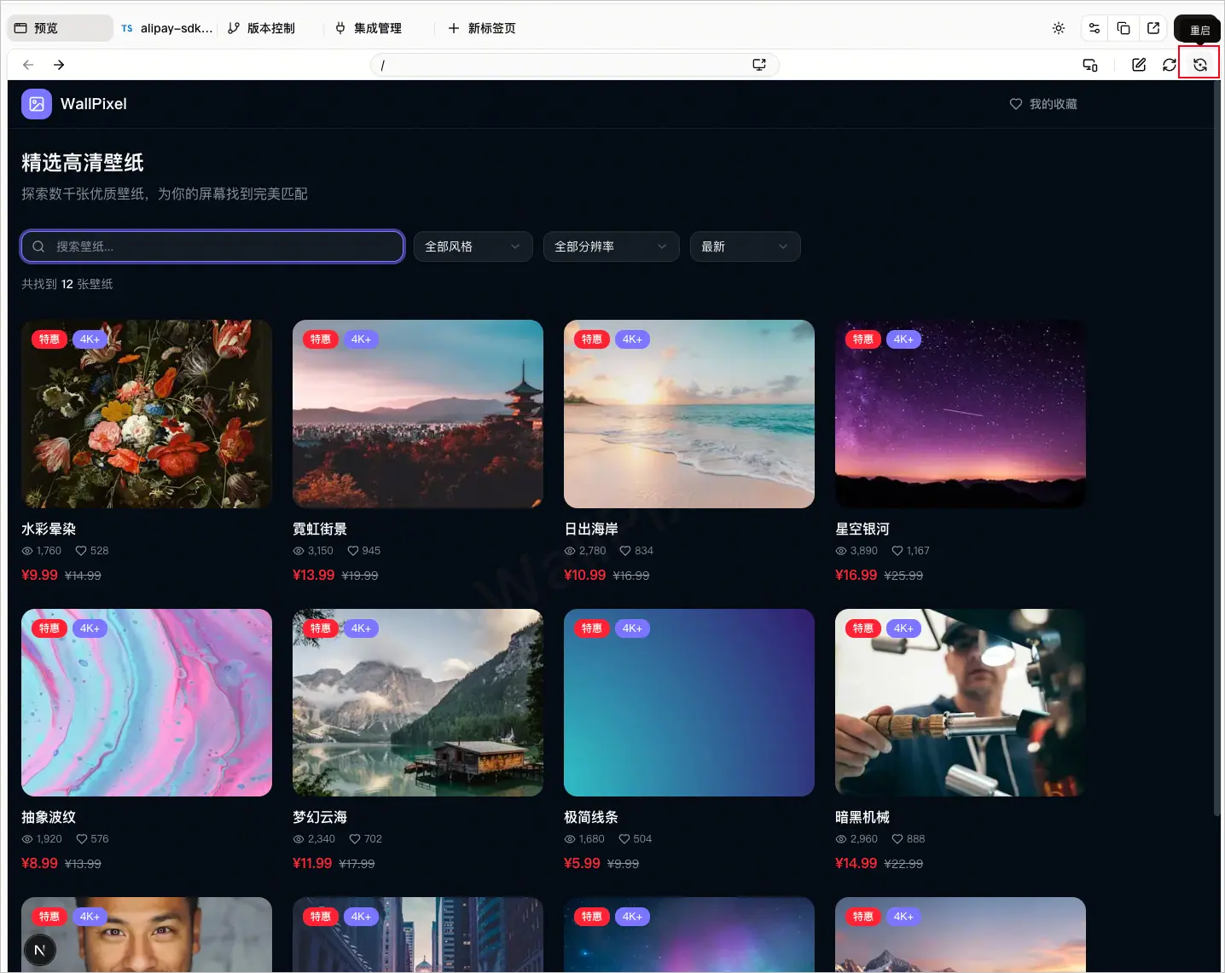The image size is (1225, 973).
Task: Click the eye views icon on 星空银河 card
Action: tap(841, 551)
